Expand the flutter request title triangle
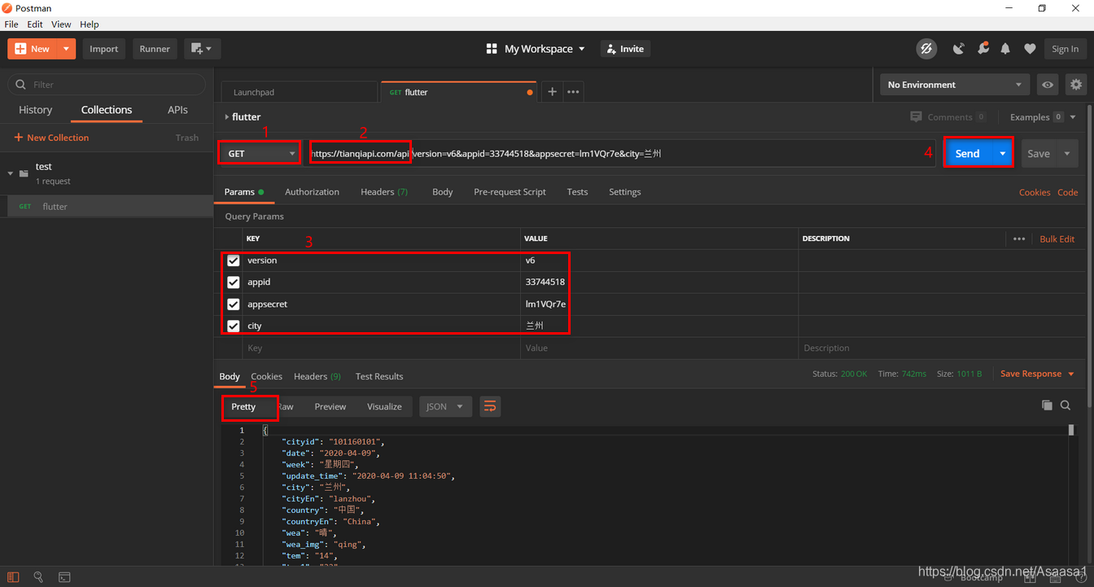The width and height of the screenshot is (1094, 587). 227,117
